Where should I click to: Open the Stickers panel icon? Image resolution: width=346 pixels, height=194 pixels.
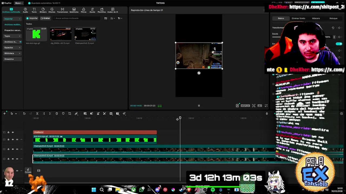[x=43, y=10]
